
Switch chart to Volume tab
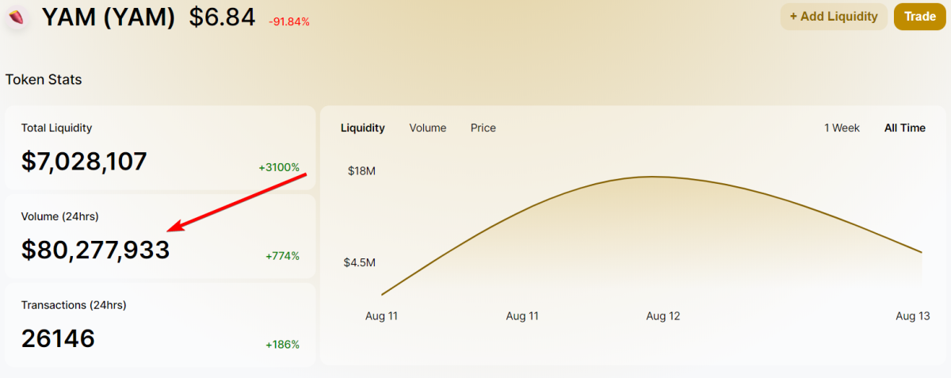click(x=428, y=128)
